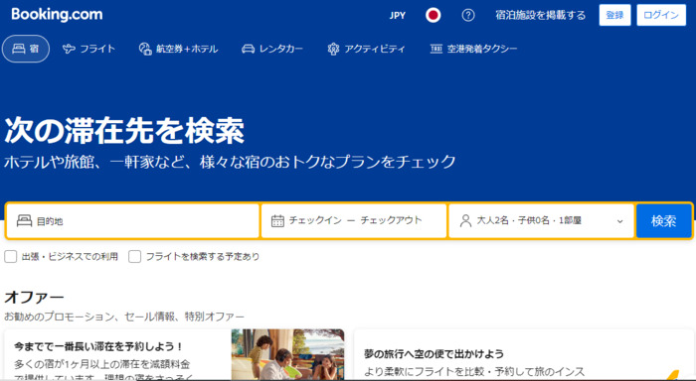Open the アクティビティ tab
Screen dimensions: 696x381
366,49
